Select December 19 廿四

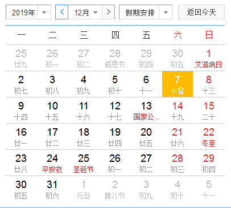coord(115,137)
